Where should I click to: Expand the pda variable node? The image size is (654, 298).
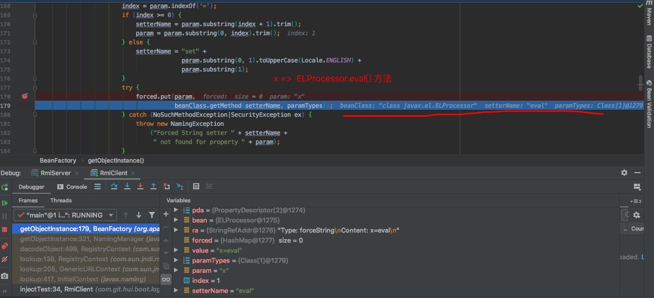tap(176, 210)
